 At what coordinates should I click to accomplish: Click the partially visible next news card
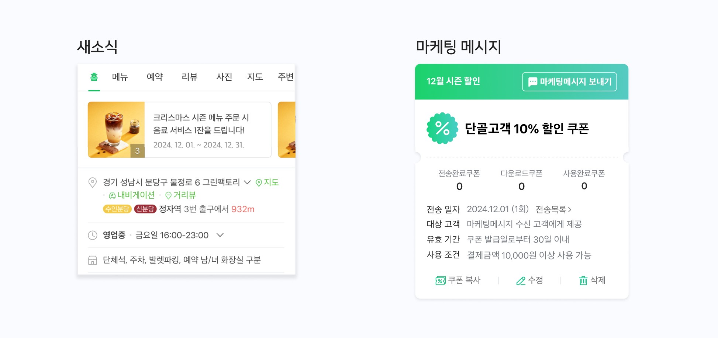tap(287, 130)
